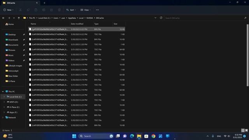Expand the Local Disk (C:) node
Image resolution: width=249 pixels, height=140 pixels.
pos(4,97)
